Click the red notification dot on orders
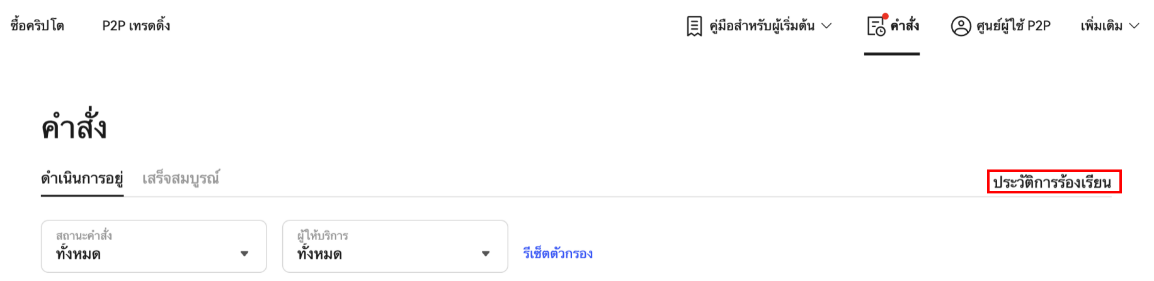The image size is (1154, 281). 885,16
